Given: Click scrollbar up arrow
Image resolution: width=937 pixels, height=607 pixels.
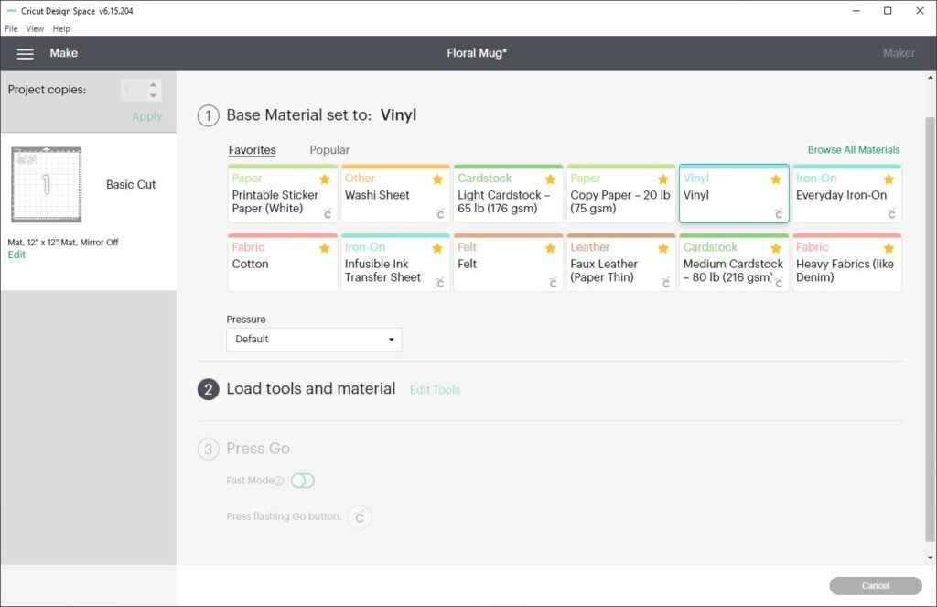Looking at the screenshot, I should coord(930,78).
